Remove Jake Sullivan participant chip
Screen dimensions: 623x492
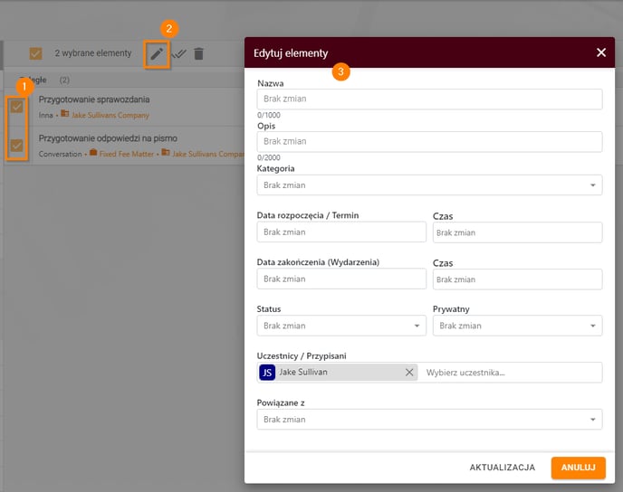pos(409,373)
